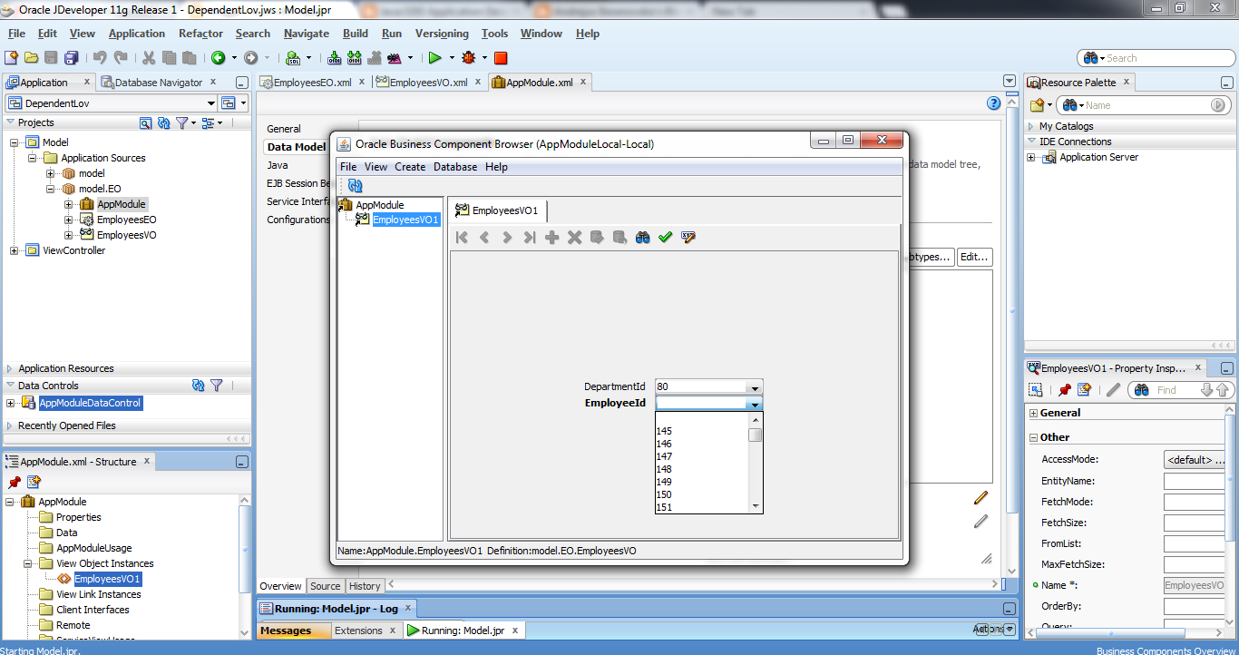Screen dimensions: 1239x655
Task: Click the red Terminate square icon
Action: pos(501,57)
